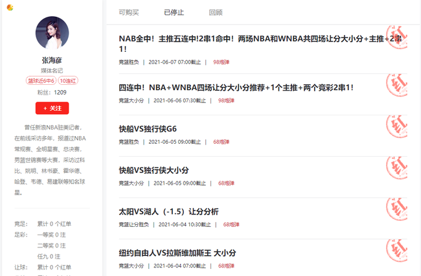
Task: Click 竞篮胜负 tag under the NAB全中 article
Action: pyautogui.click(x=129, y=62)
